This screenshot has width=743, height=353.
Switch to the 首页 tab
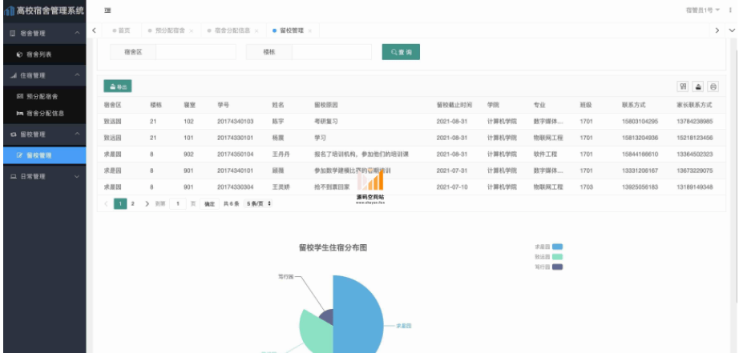(x=121, y=30)
